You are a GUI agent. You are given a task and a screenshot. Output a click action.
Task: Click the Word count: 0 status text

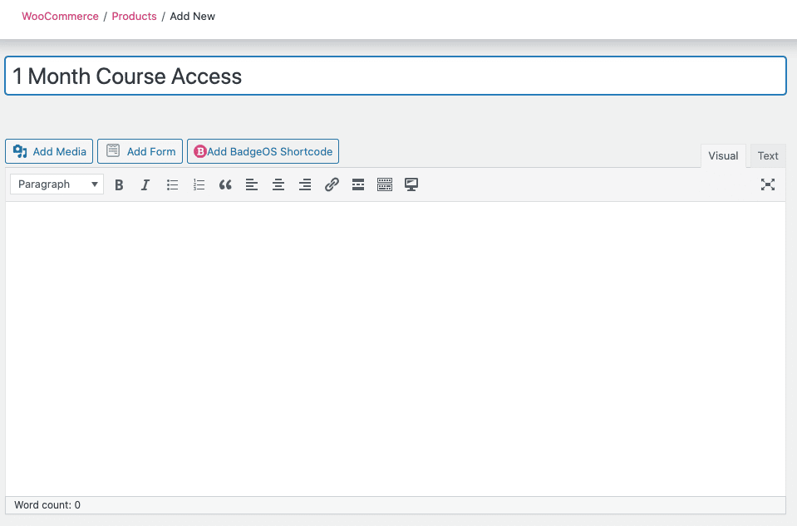[47, 504]
